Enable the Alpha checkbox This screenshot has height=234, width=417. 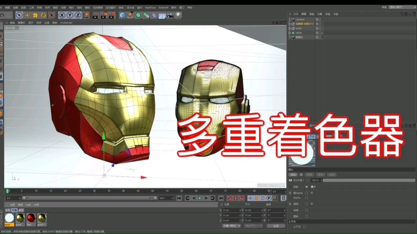point(307,198)
